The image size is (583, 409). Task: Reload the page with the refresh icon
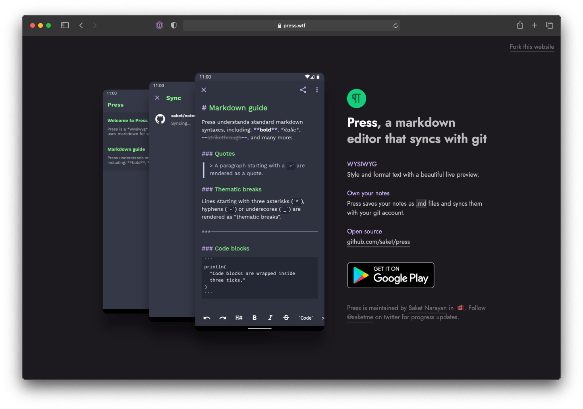[x=395, y=25]
